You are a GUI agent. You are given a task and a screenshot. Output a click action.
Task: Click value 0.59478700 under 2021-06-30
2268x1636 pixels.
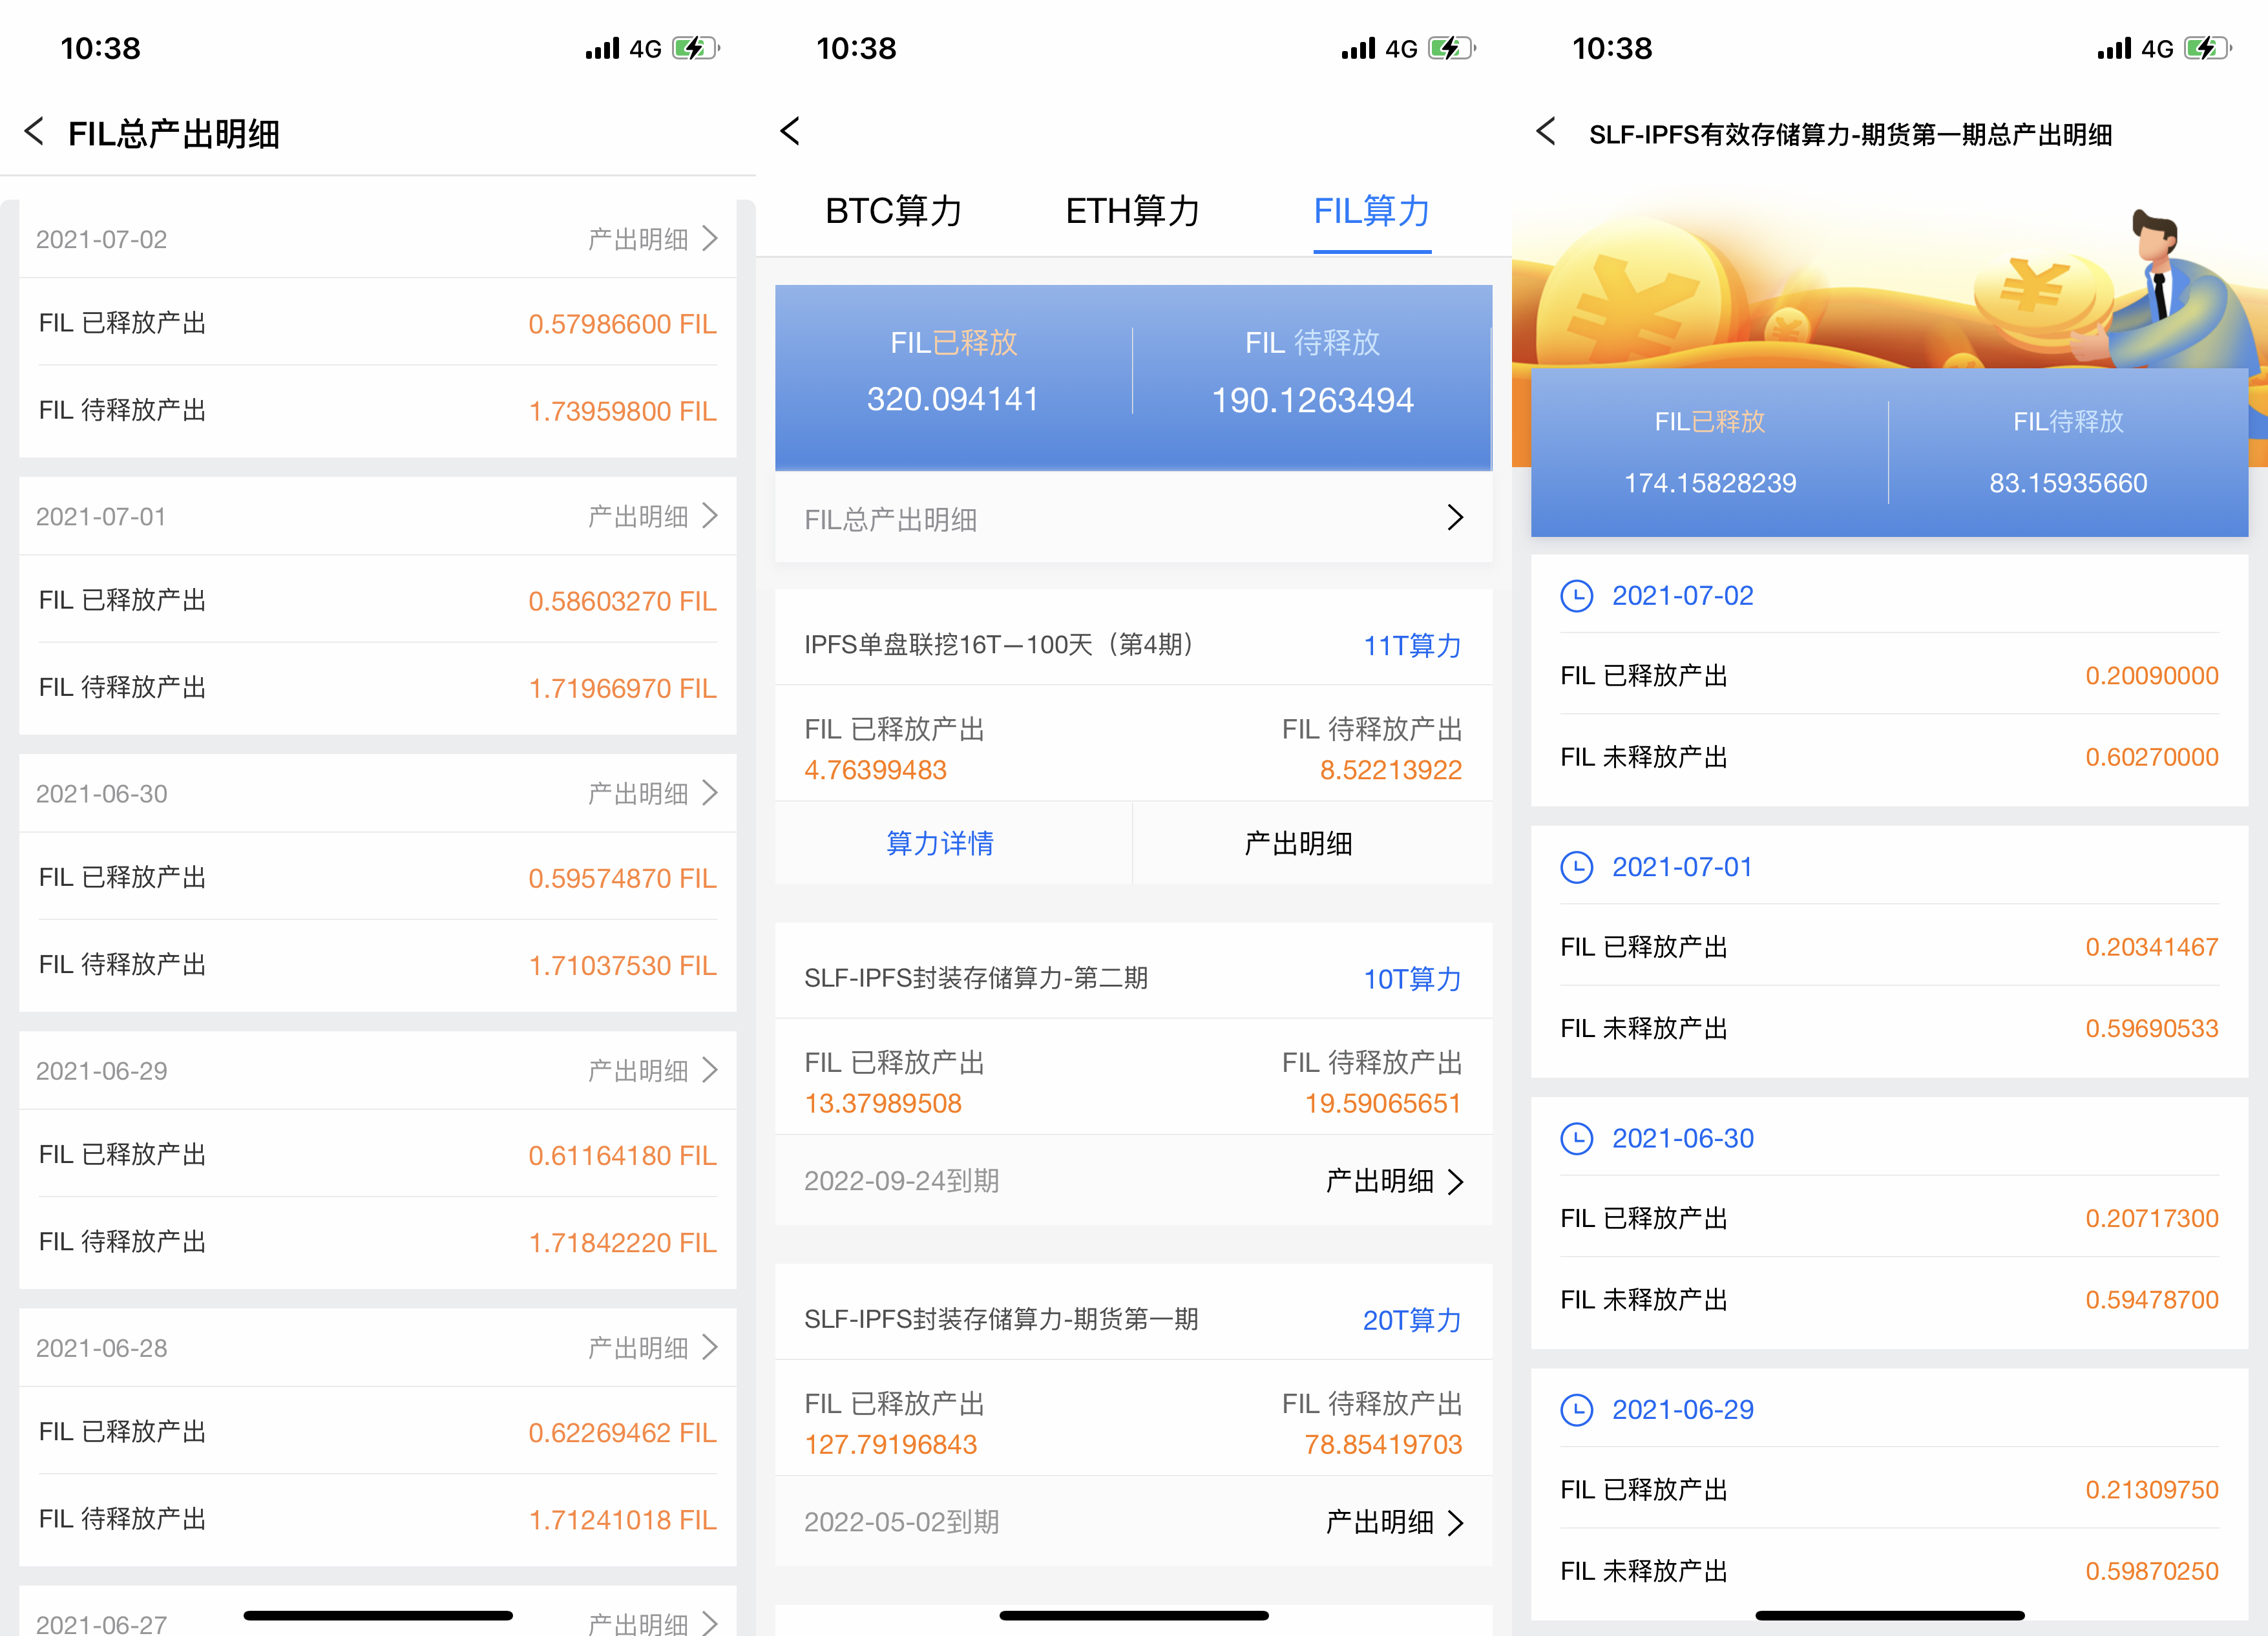point(2151,1299)
